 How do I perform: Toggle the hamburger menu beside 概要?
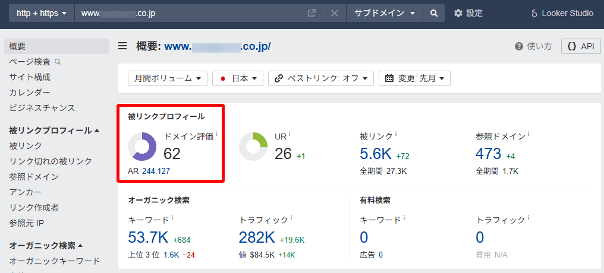tap(122, 46)
